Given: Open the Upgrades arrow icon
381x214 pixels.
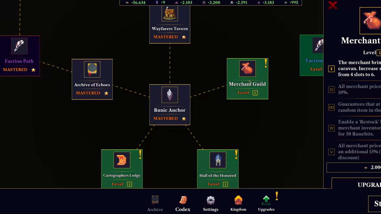Looking at the screenshot, I should point(266,200).
